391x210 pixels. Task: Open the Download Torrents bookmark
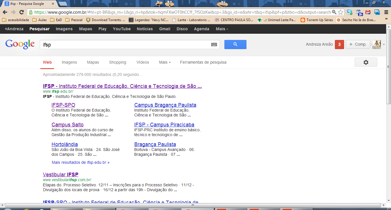click(x=106, y=20)
